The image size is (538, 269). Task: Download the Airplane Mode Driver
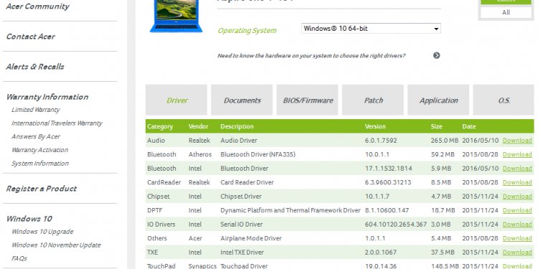517,238
